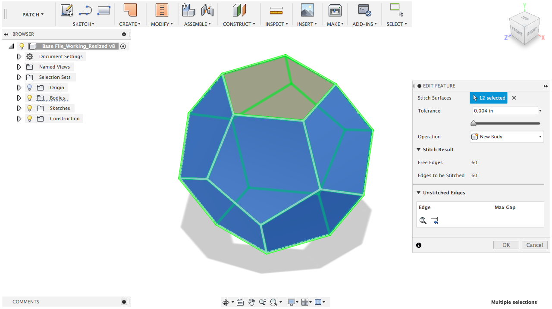Screen dimensions: 552x309
Task: Open the Operation New Body dropdown
Action: pyautogui.click(x=507, y=137)
